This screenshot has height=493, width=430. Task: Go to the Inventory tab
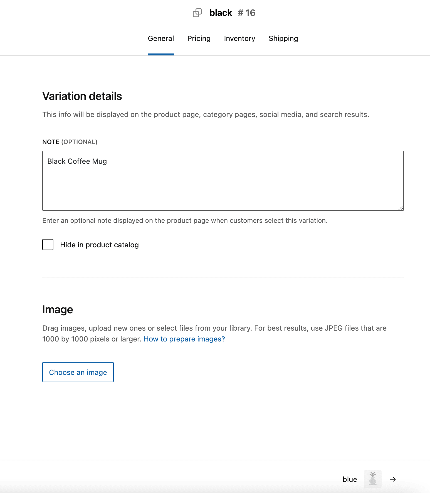[239, 38]
